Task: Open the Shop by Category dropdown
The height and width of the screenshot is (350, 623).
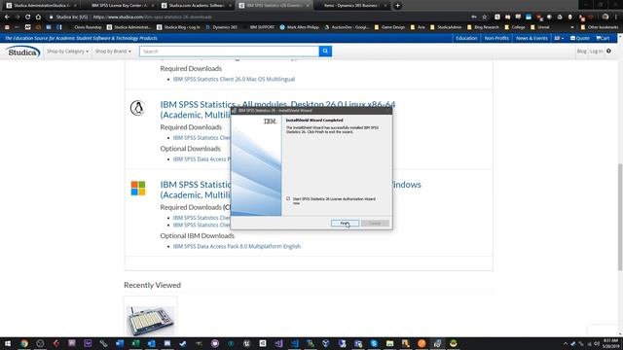Action: point(67,52)
